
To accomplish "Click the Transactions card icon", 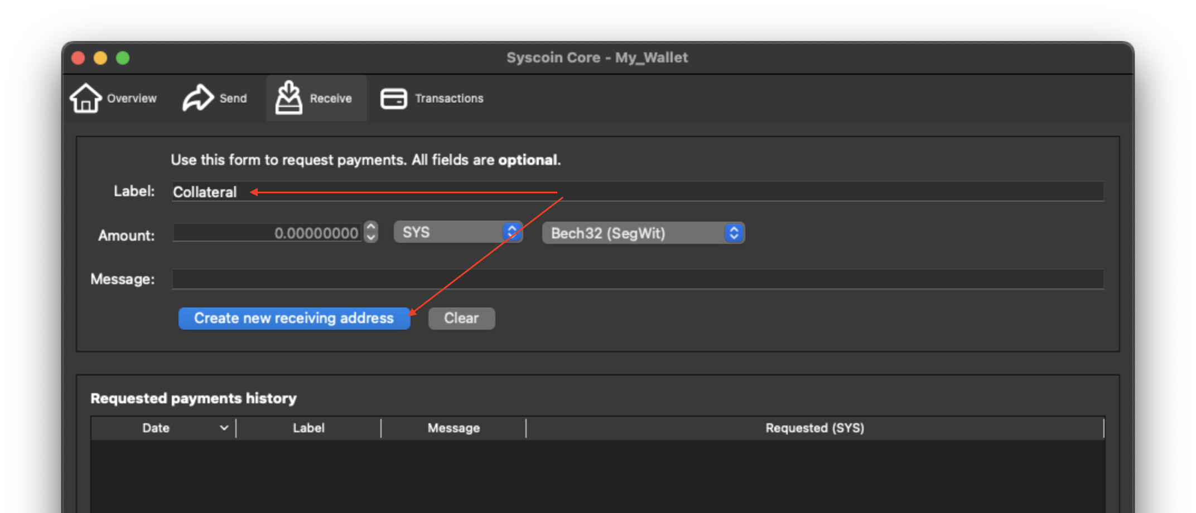I will pos(394,99).
